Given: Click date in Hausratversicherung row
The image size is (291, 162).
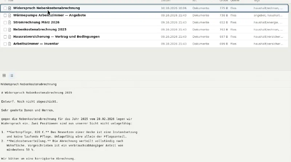Looking at the screenshot, I should 174,37.
